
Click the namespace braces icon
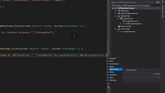click(124, 24)
